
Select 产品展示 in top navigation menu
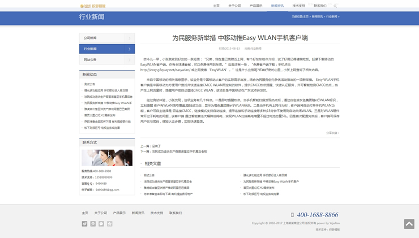coord(256,6)
